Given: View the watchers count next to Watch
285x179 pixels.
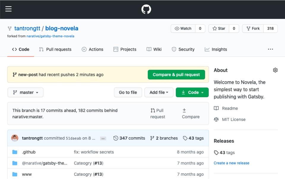Looking at the screenshot, I should click(x=200, y=28).
